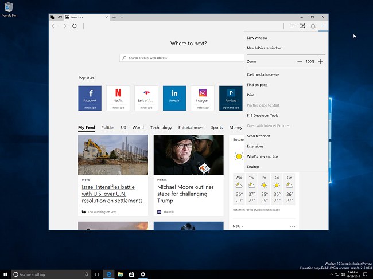
Task: Increase zoom with plus button
Action: [320, 61]
